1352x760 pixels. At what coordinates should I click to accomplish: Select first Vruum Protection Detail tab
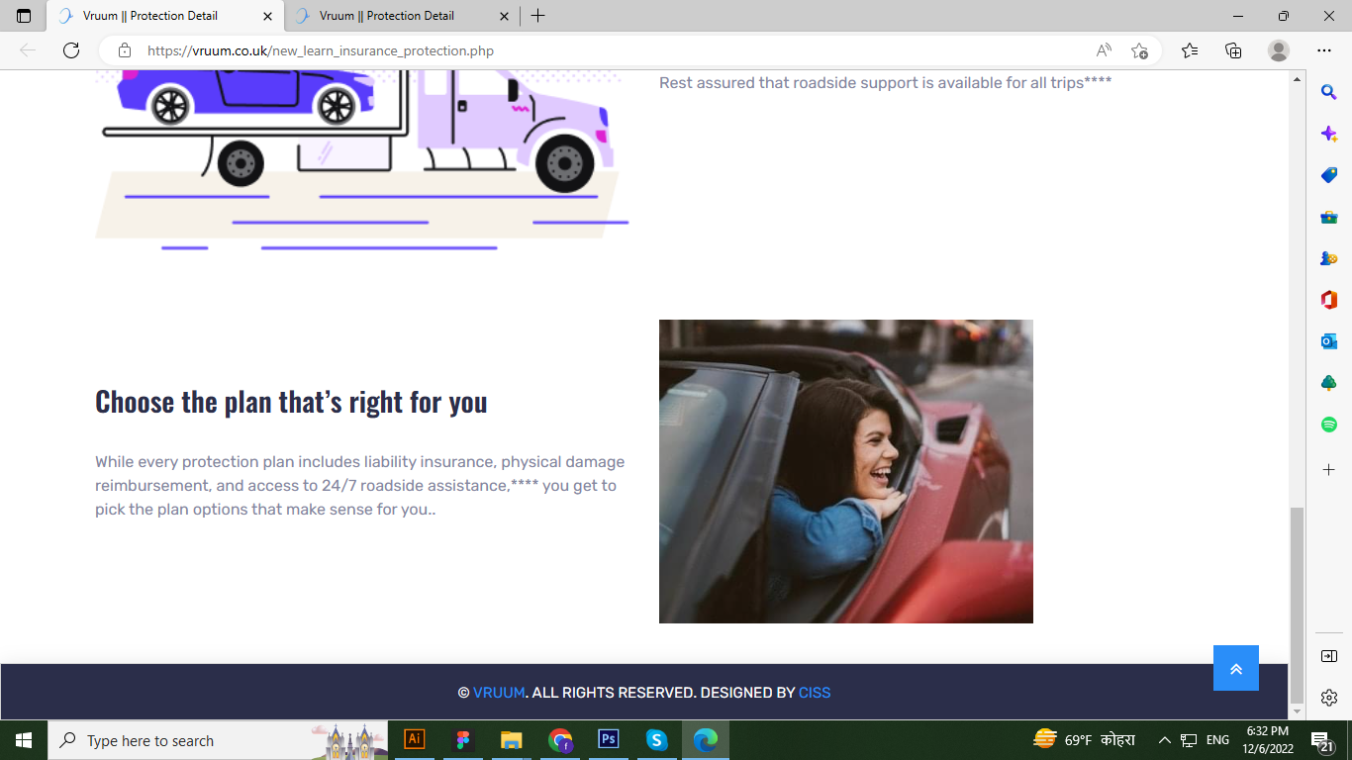coord(164,16)
